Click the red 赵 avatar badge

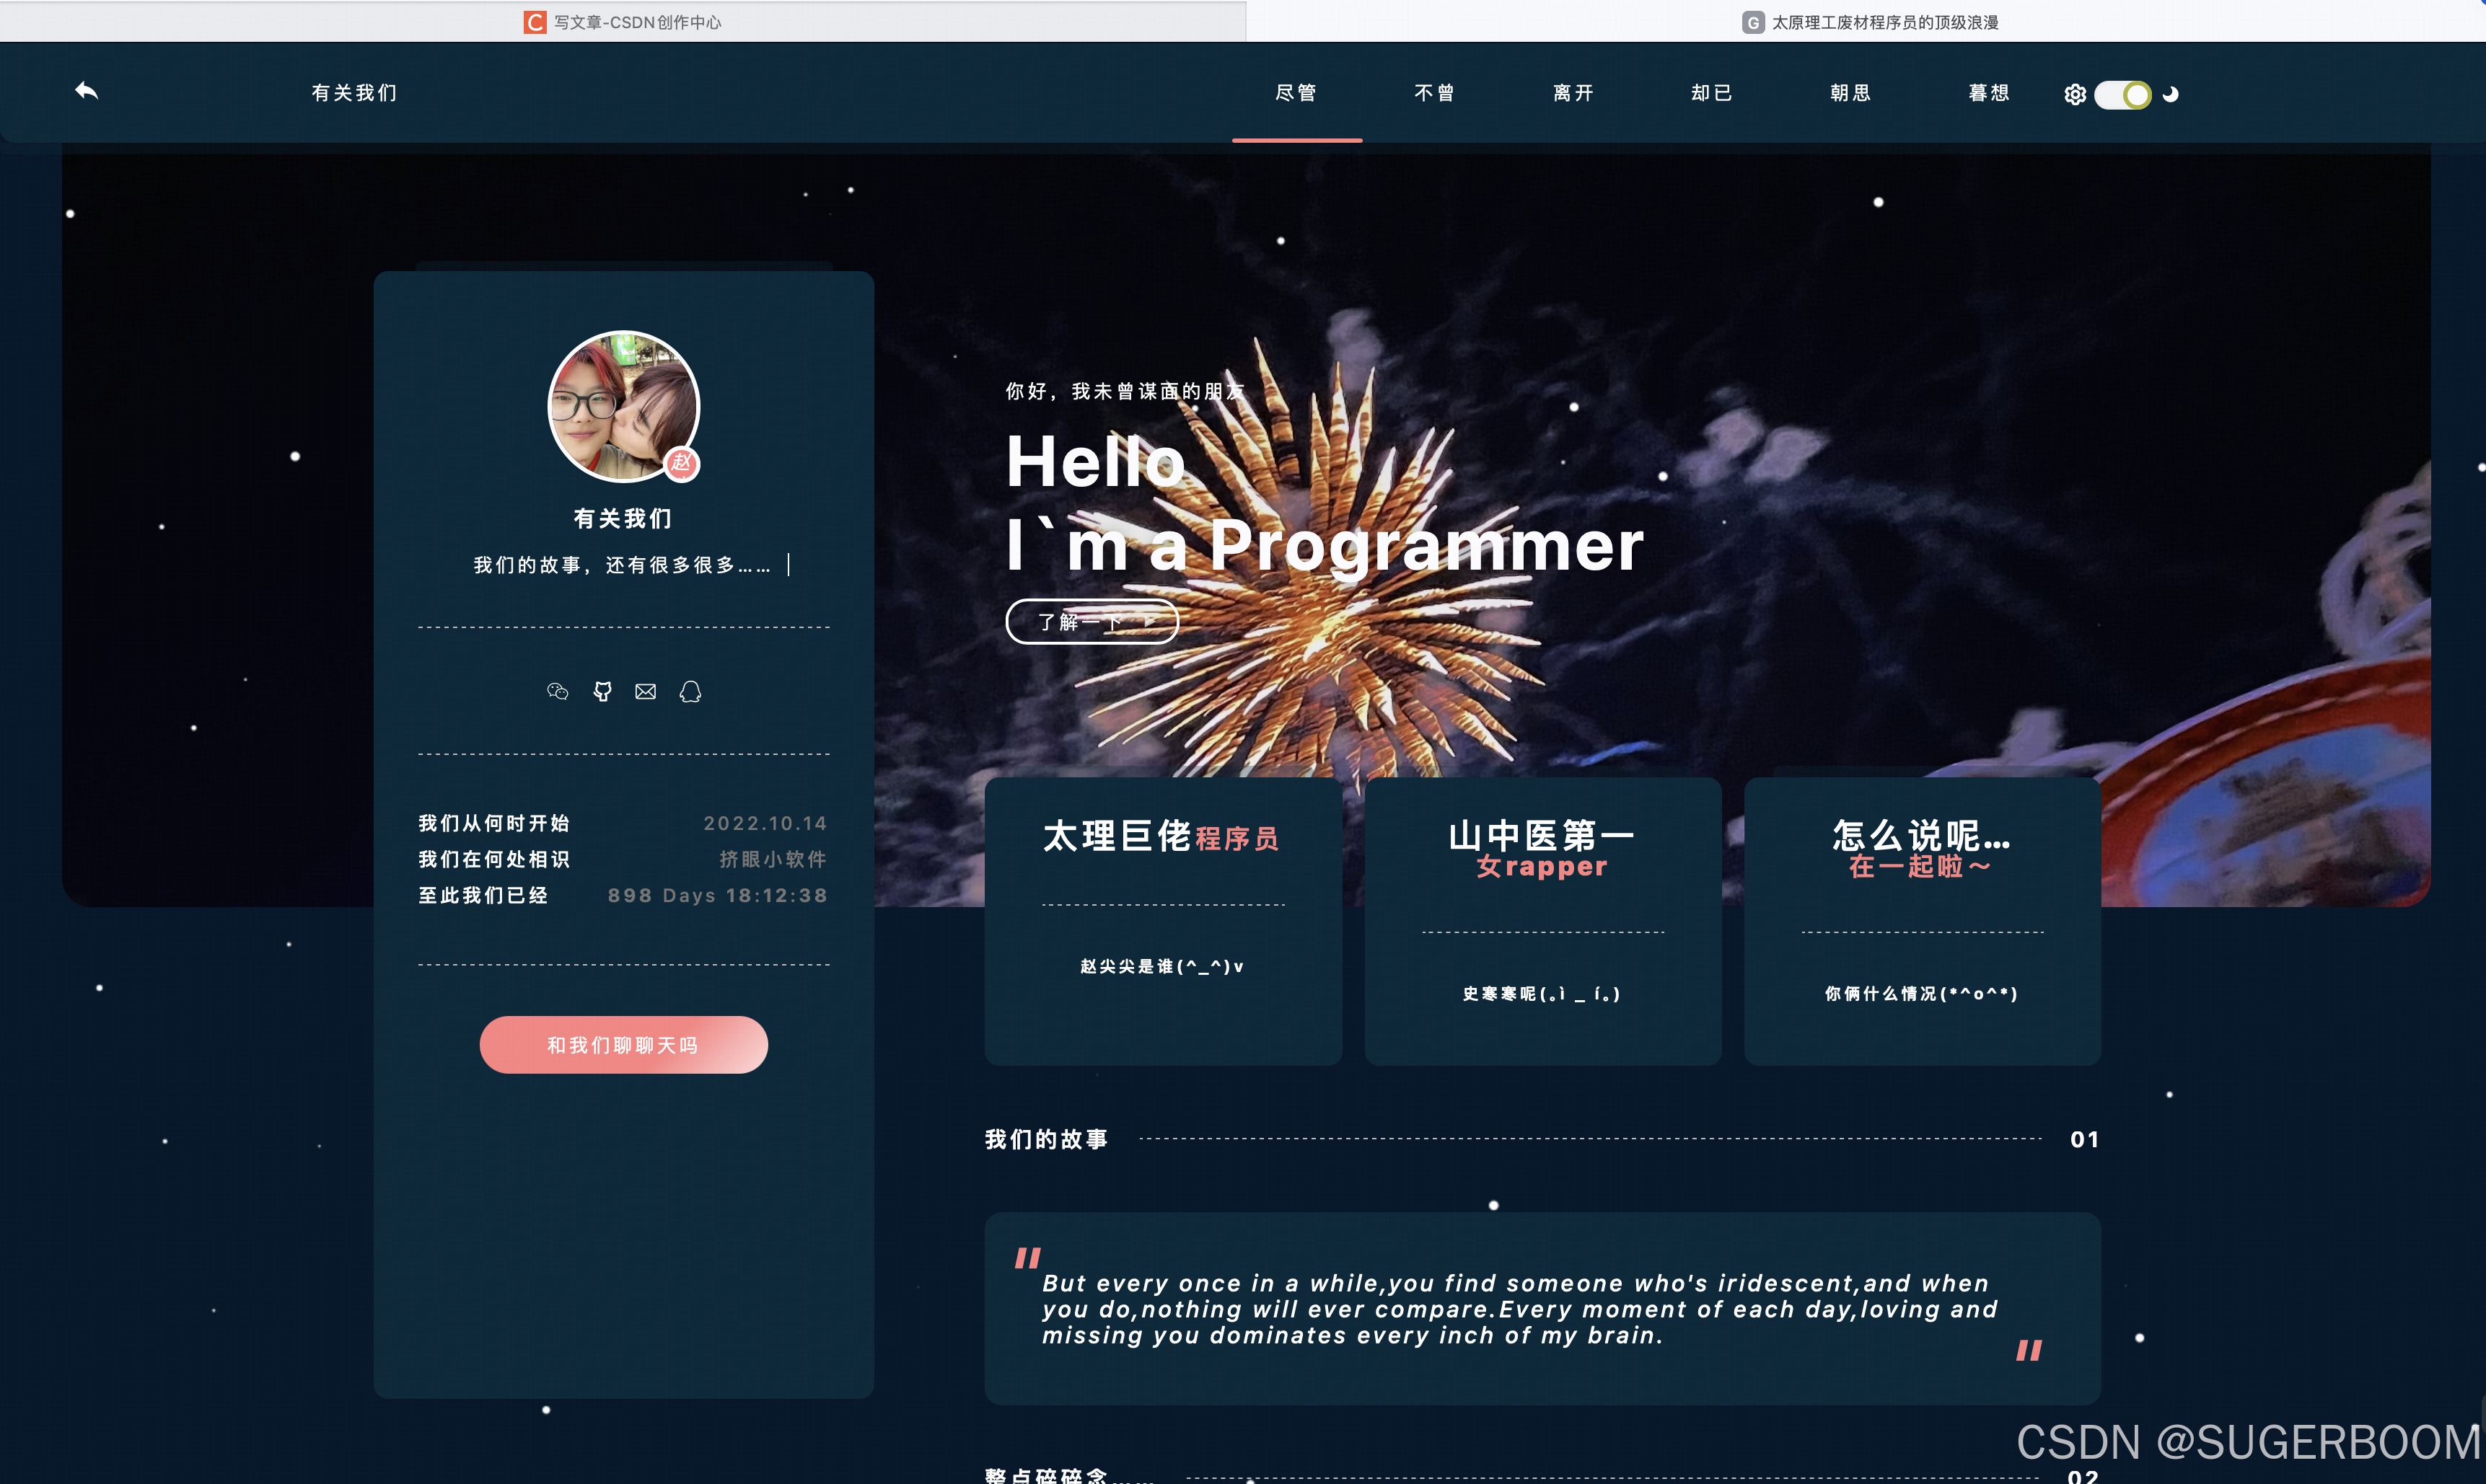pyautogui.click(x=682, y=462)
